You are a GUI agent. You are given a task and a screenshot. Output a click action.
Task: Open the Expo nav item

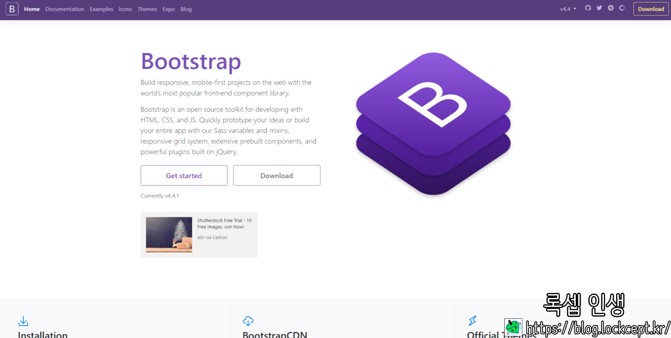pos(168,9)
